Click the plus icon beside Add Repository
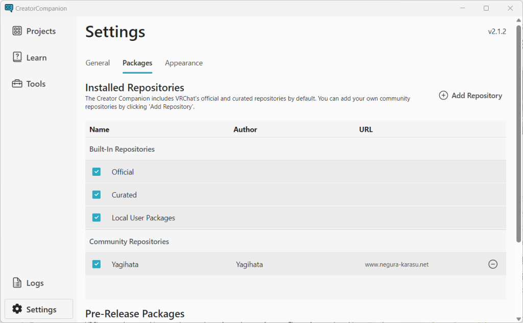Viewport: 523px width, 323px height. coord(443,96)
